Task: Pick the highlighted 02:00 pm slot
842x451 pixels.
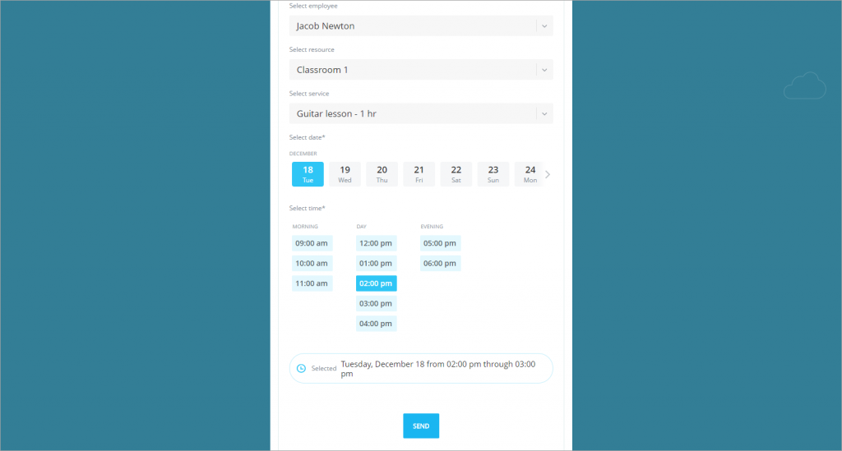Action: [x=377, y=283]
